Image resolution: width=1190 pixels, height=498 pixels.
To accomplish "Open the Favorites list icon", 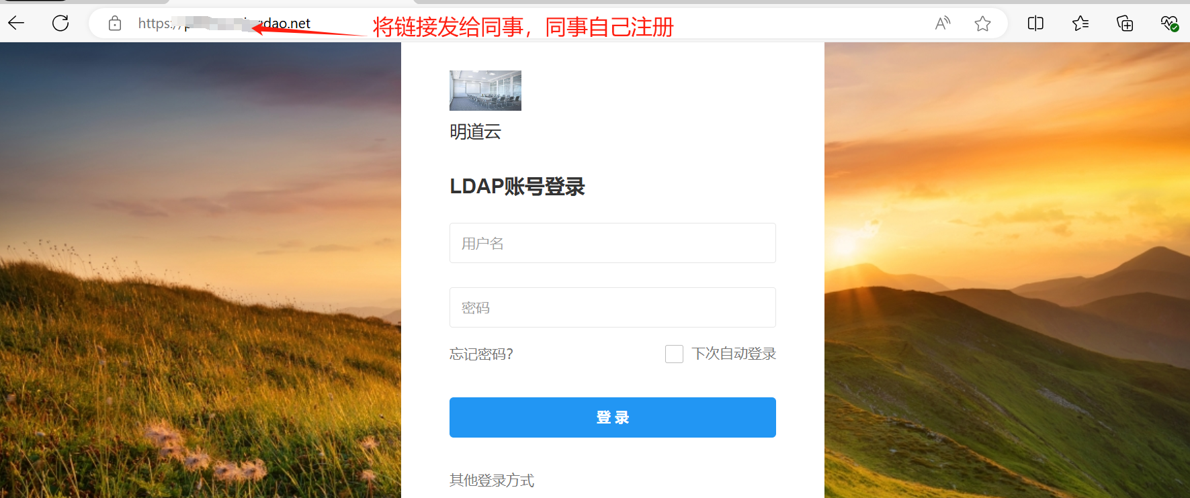I will [x=1080, y=23].
